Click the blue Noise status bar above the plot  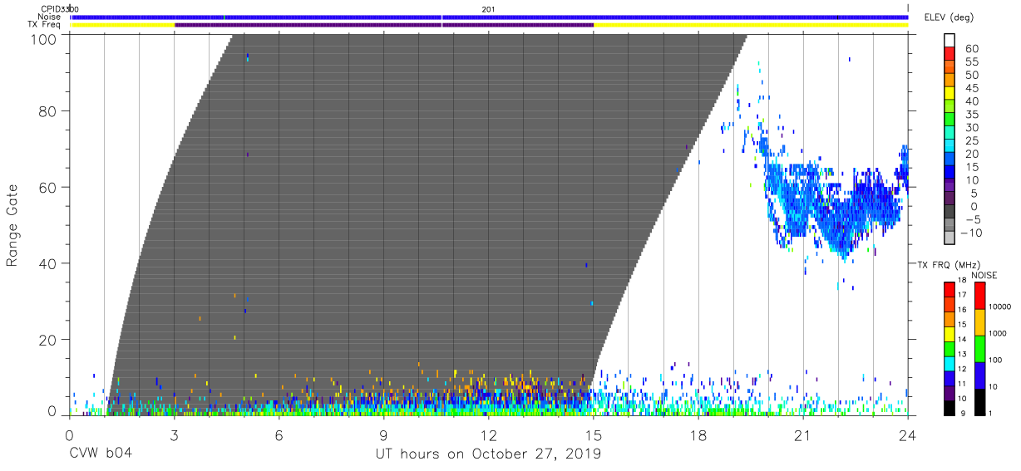tap(490, 17)
